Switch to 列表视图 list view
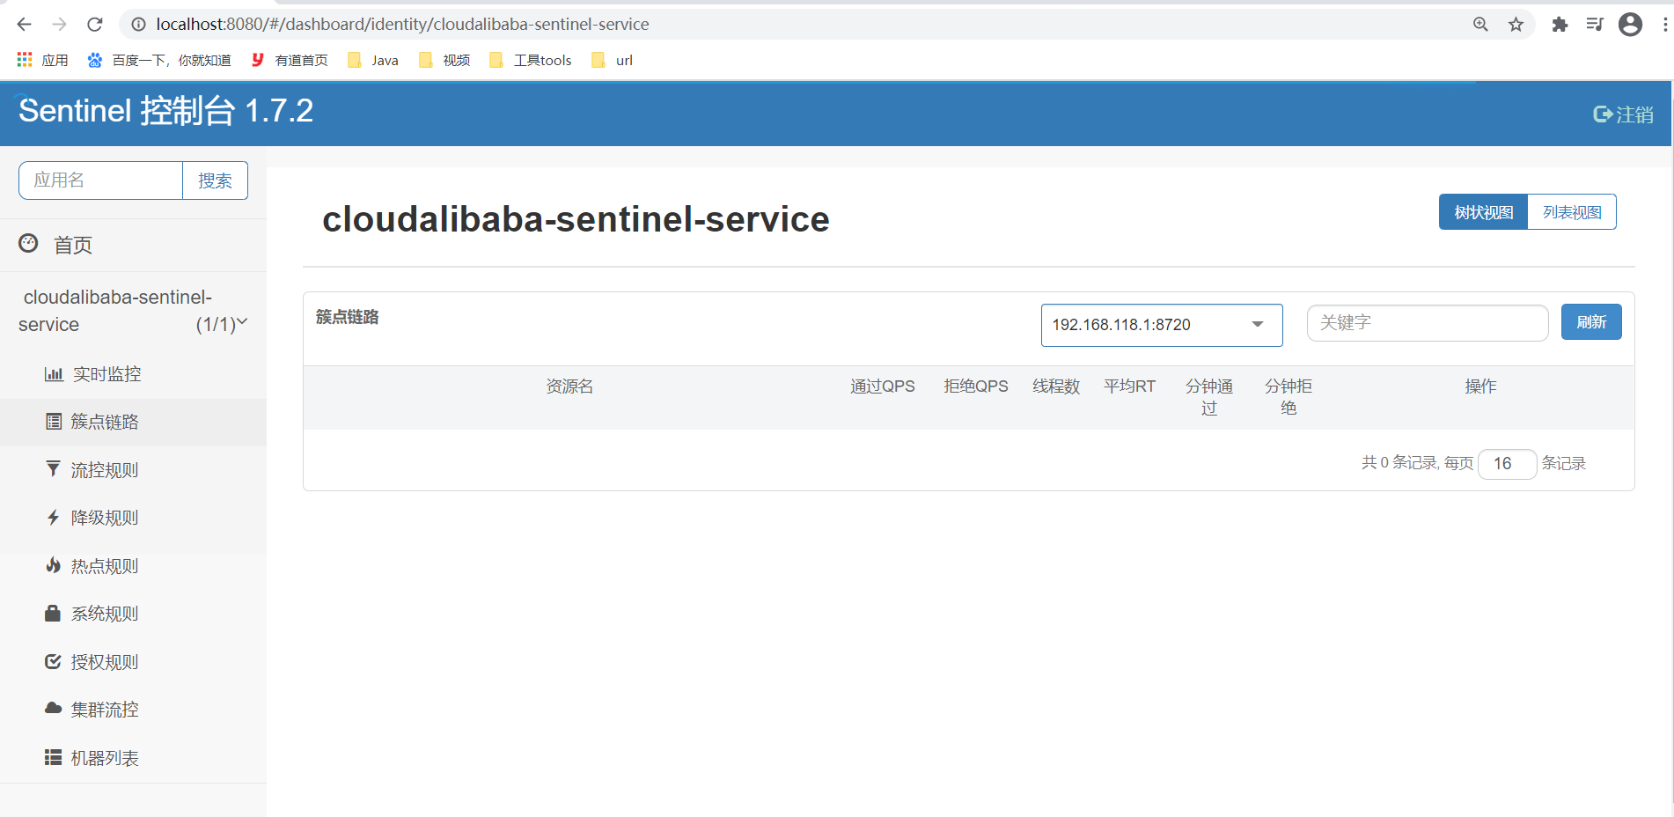Viewport: 1674px width, 817px height. (x=1572, y=212)
